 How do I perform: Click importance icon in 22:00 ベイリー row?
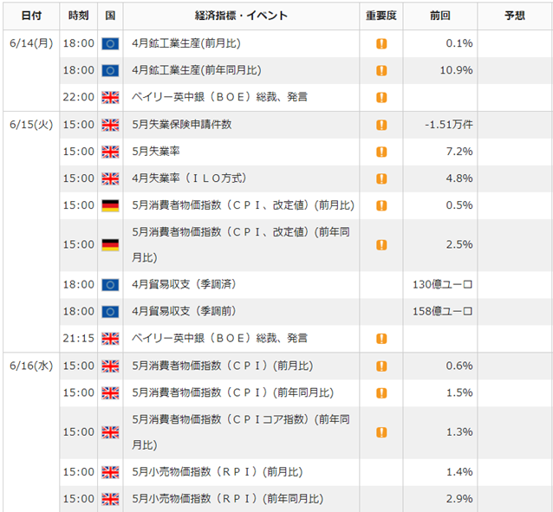(381, 97)
